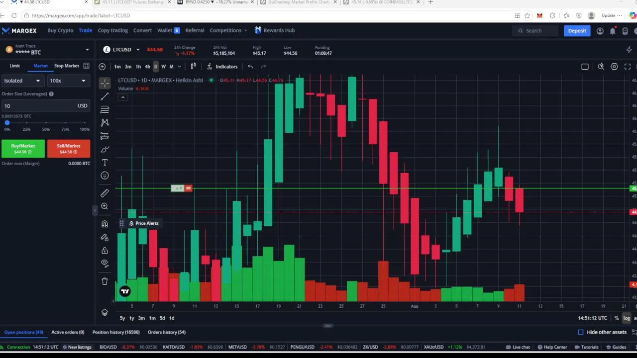The height and width of the screenshot is (358, 637).
Task: Open the emoji icons tool
Action: coord(105,176)
